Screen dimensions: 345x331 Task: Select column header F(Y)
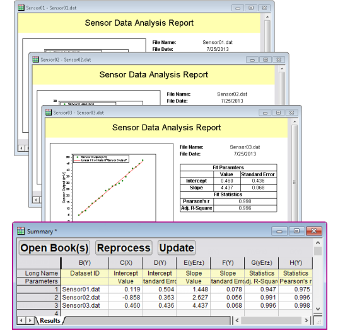pos(228,263)
